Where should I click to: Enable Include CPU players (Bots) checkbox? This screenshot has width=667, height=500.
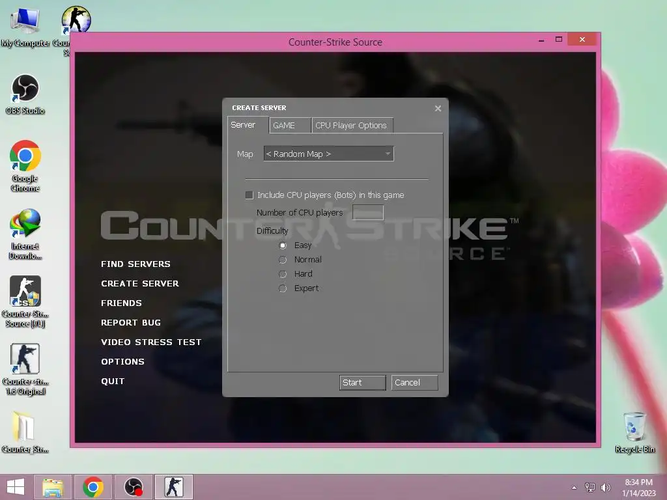coord(249,195)
